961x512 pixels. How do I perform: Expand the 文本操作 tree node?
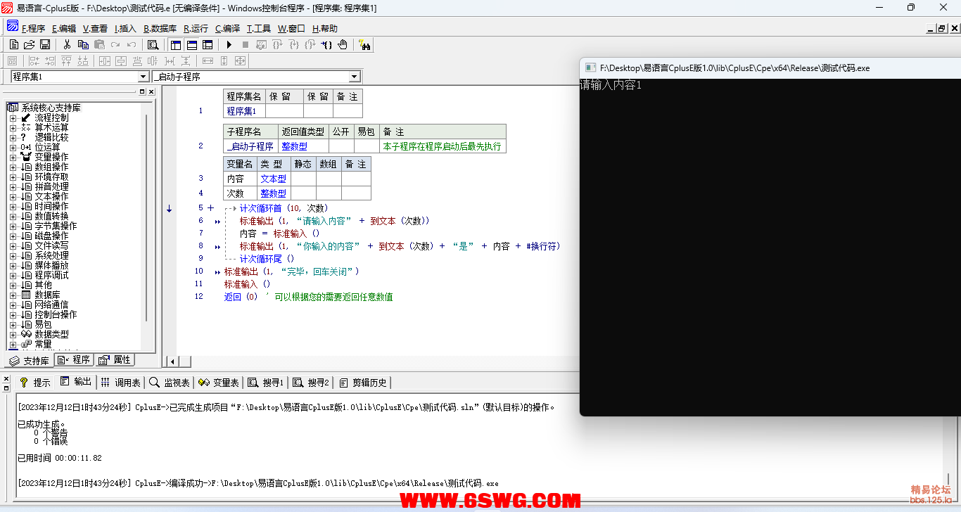pyautogui.click(x=13, y=196)
